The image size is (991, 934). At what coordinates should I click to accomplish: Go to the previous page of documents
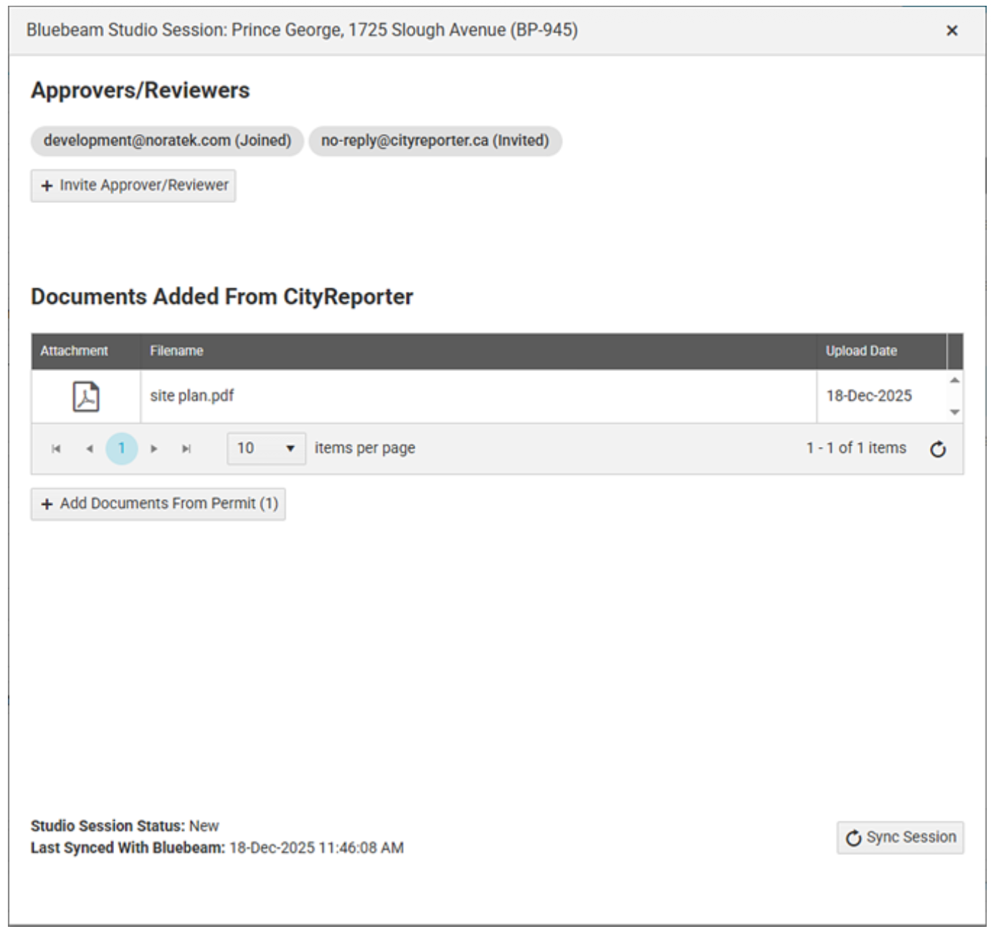tap(89, 449)
